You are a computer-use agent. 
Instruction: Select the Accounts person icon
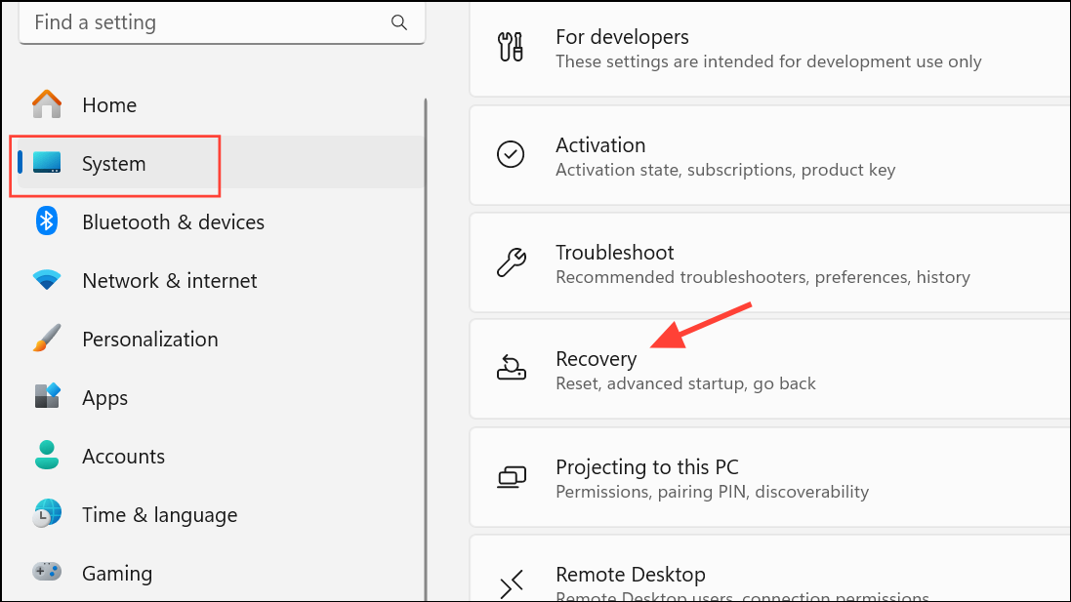coord(46,456)
